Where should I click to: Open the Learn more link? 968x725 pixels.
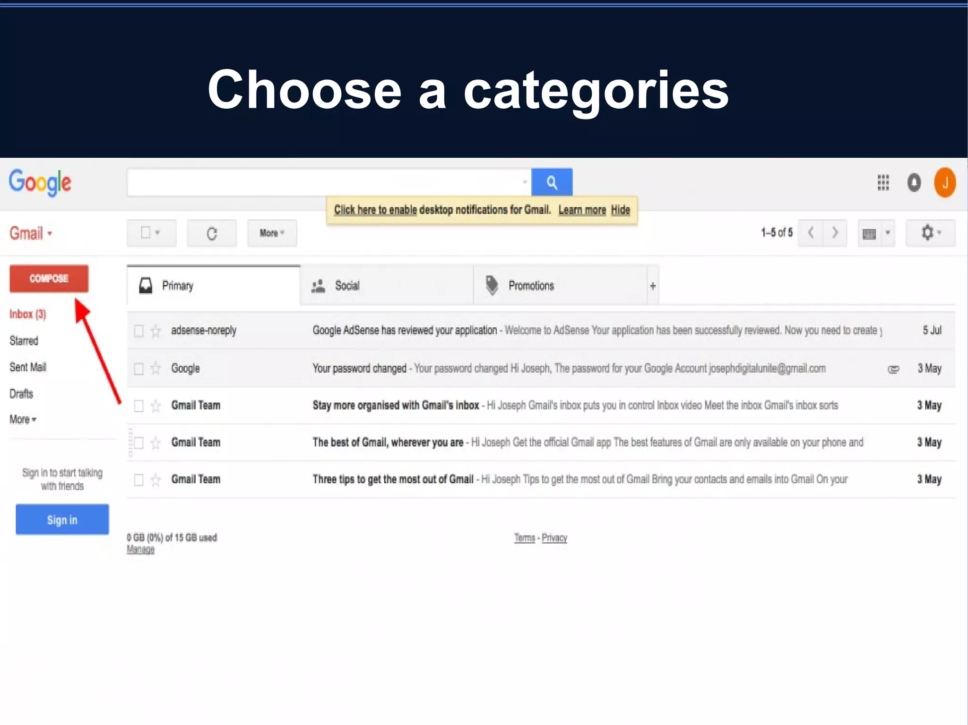click(x=582, y=210)
